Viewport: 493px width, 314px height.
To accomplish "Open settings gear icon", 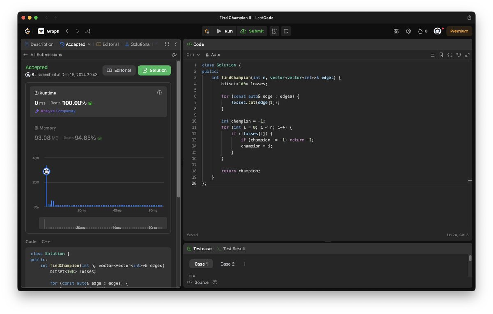I will pos(408,31).
